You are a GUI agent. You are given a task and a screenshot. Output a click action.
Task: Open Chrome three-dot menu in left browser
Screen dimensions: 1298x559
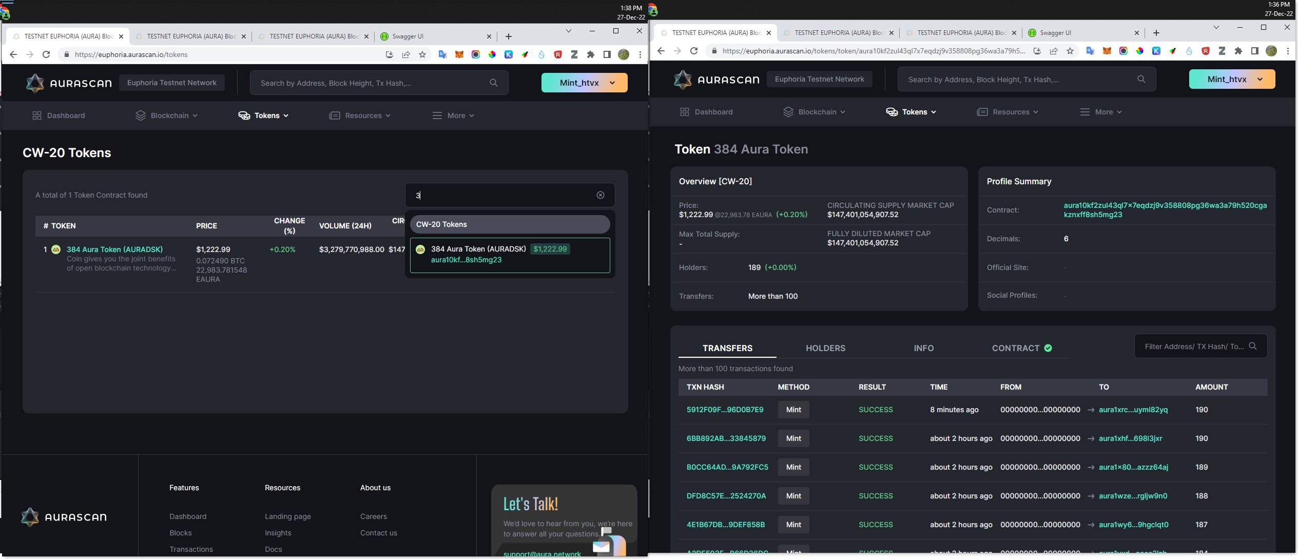640,54
